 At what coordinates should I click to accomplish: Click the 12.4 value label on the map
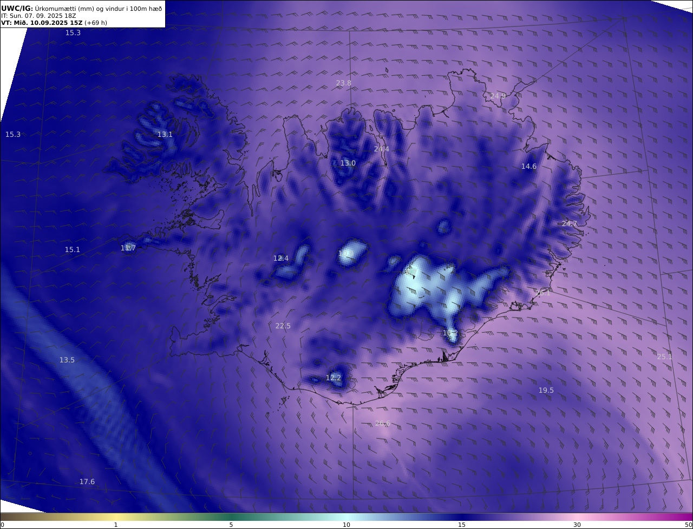[281, 258]
